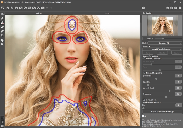Viewport: 183px width, 128px height.
Task: Click the Save Strokes icon
Action: [x=38, y=8]
